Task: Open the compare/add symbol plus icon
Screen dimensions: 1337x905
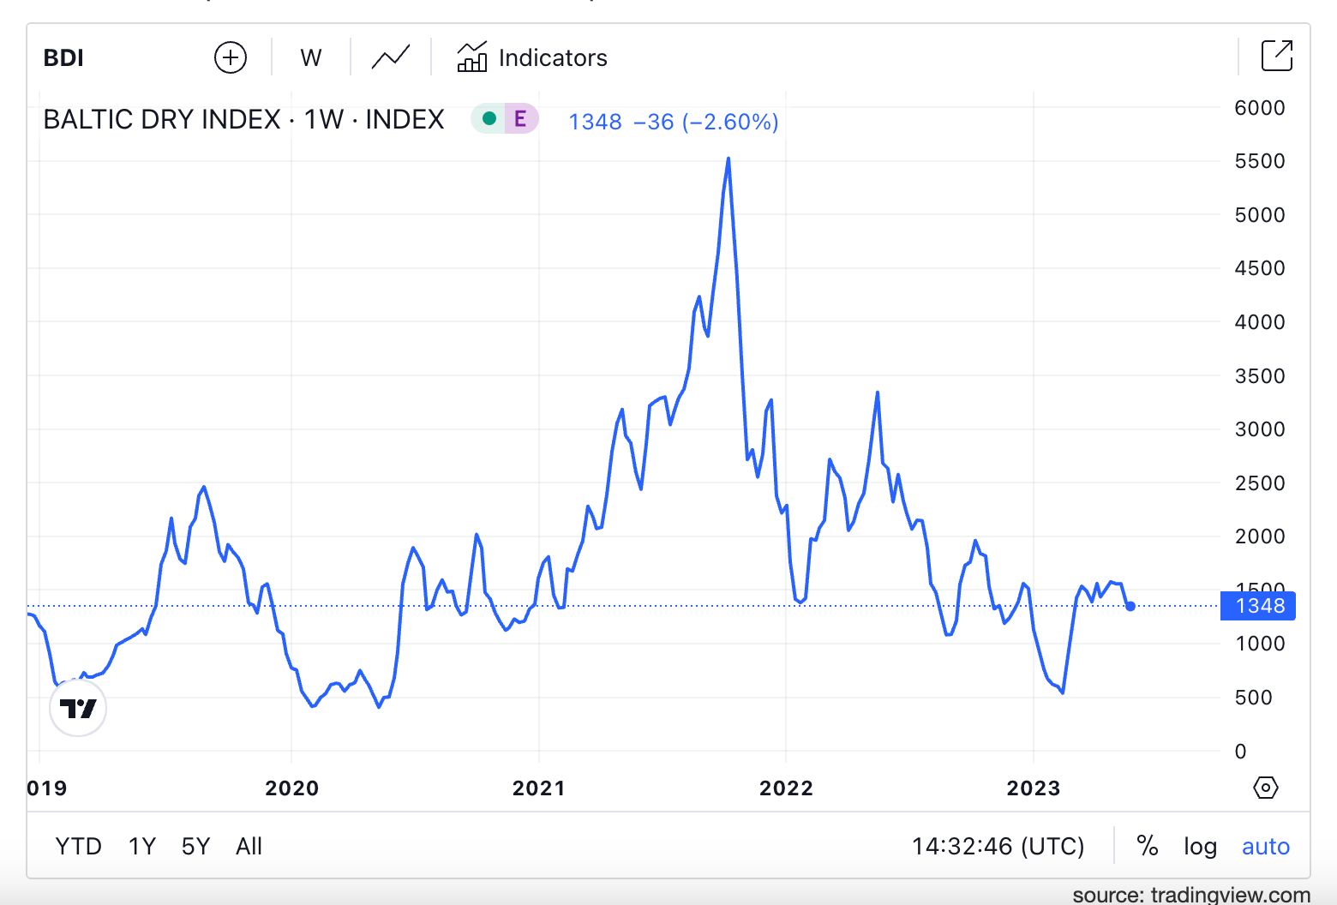Action: (230, 57)
